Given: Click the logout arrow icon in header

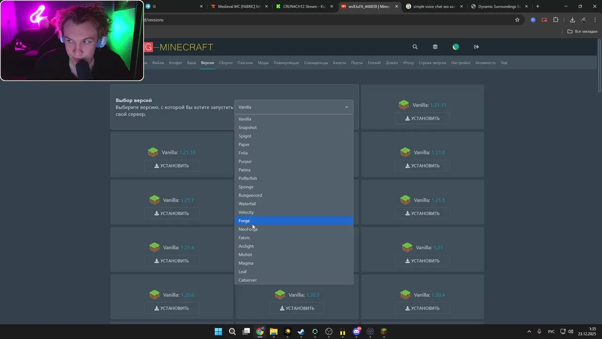Looking at the screenshot, I should point(476,47).
